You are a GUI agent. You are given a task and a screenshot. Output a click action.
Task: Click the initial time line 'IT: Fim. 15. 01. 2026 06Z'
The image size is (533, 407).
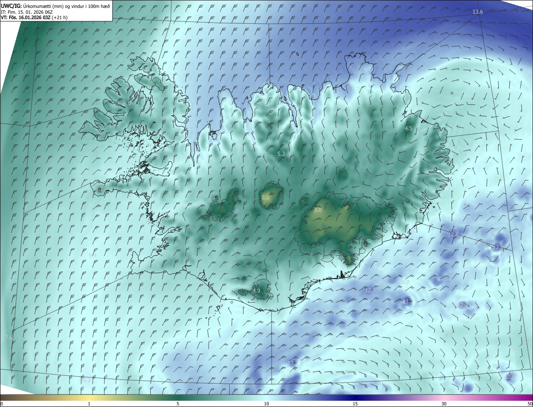pos(27,12)
